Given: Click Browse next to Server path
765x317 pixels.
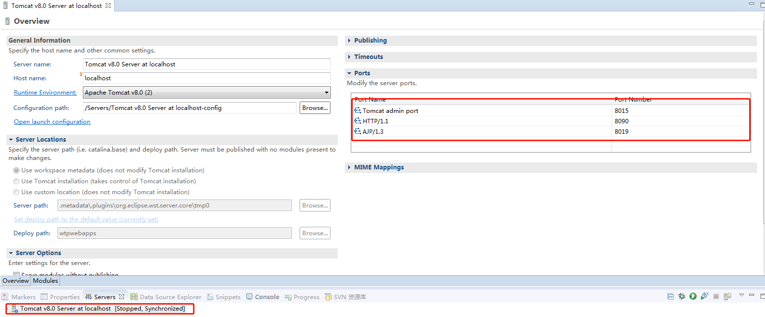Looking at the screenshot, I should tap(315, 206).
